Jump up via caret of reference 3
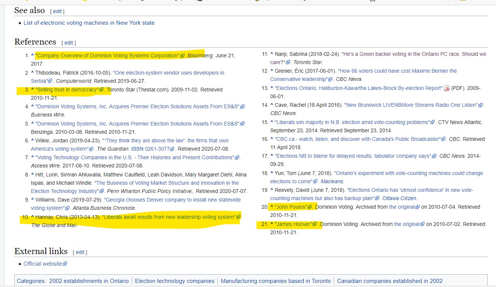The height and width of the screenshot is (287, 496). 33,90
